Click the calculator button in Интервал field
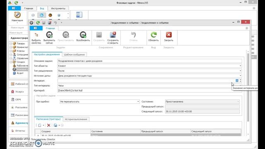The image size is (265, 149). [x=237, y=81]
